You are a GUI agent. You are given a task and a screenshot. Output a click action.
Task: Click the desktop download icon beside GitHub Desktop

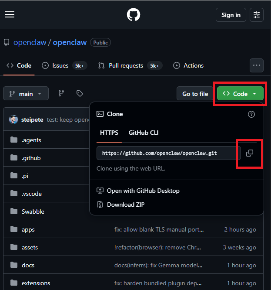(100, 191)
